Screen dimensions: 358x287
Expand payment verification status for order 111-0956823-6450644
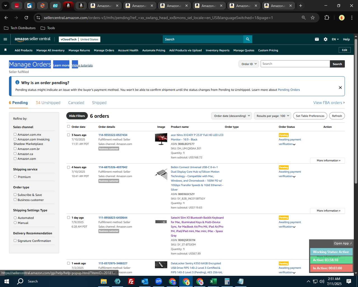click(294, 227)
